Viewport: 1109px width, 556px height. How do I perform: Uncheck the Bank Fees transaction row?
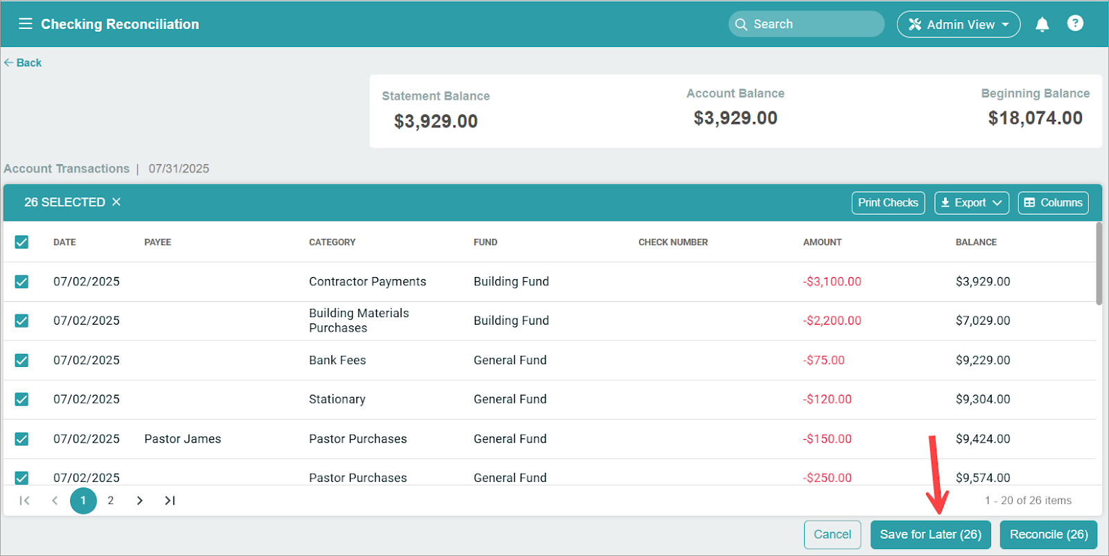pyautogui.click(x=22, y=361)
